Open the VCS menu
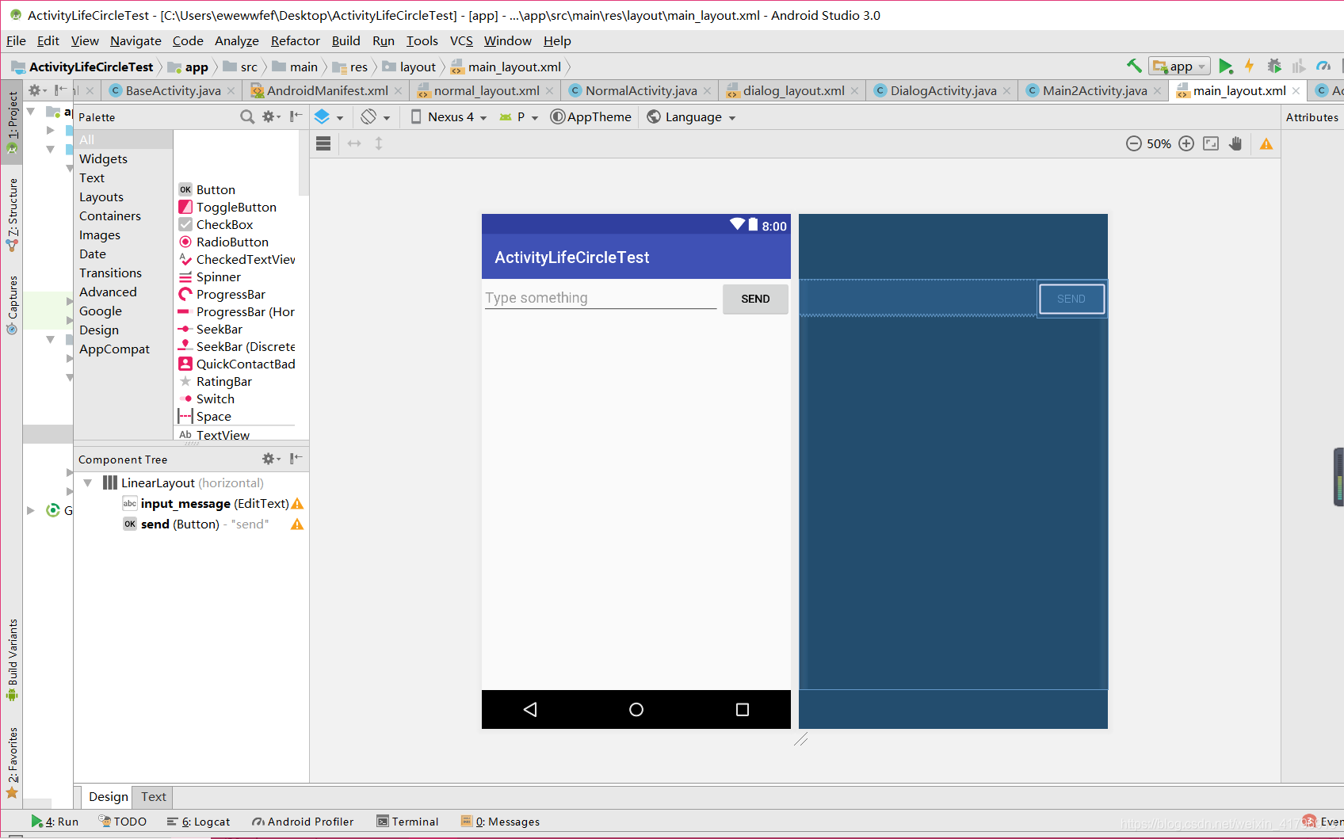 tap(461, 40)
